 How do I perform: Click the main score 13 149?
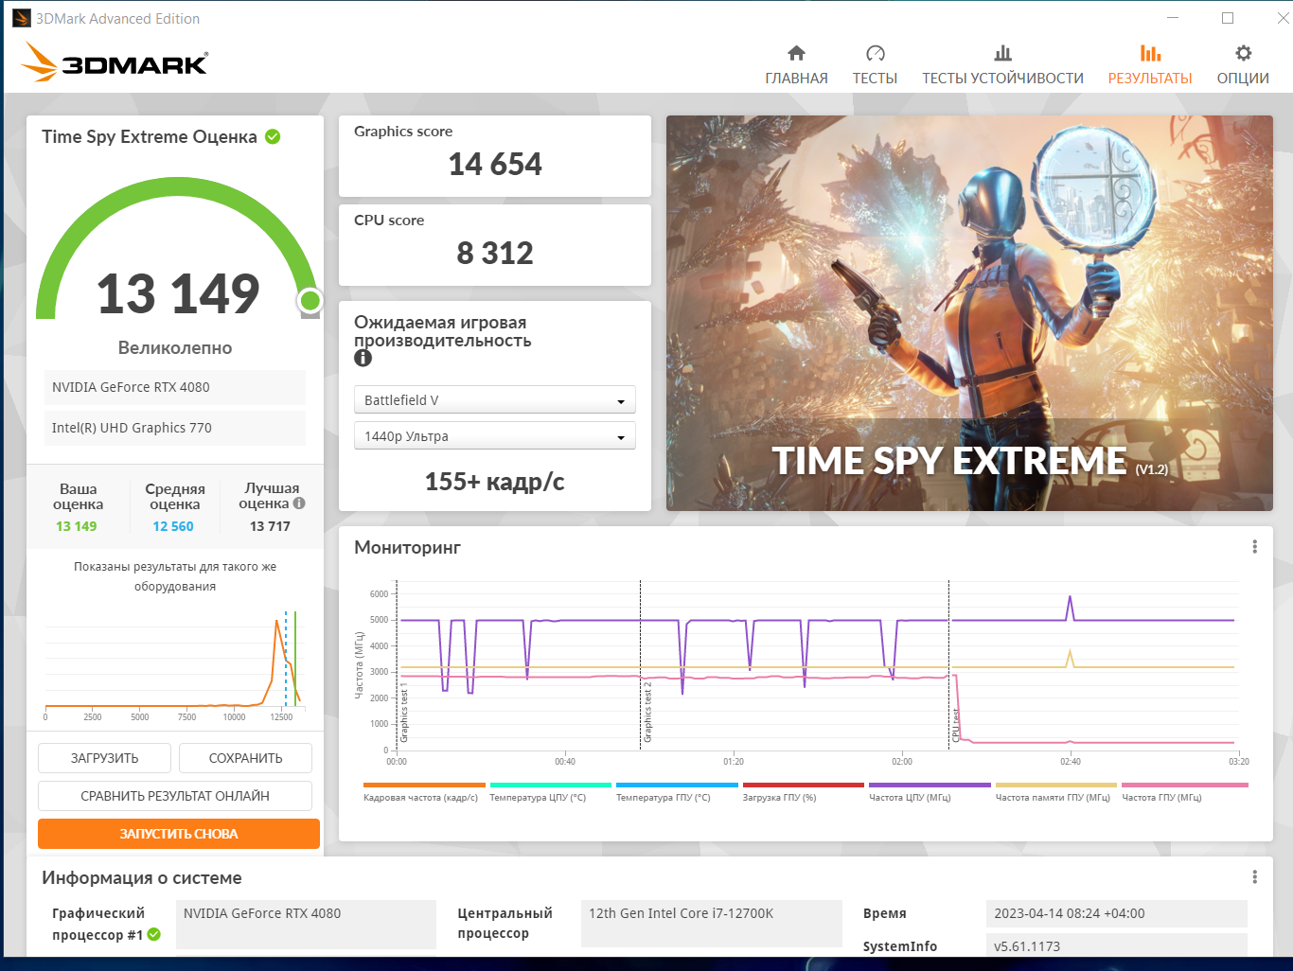pos(178,293)
